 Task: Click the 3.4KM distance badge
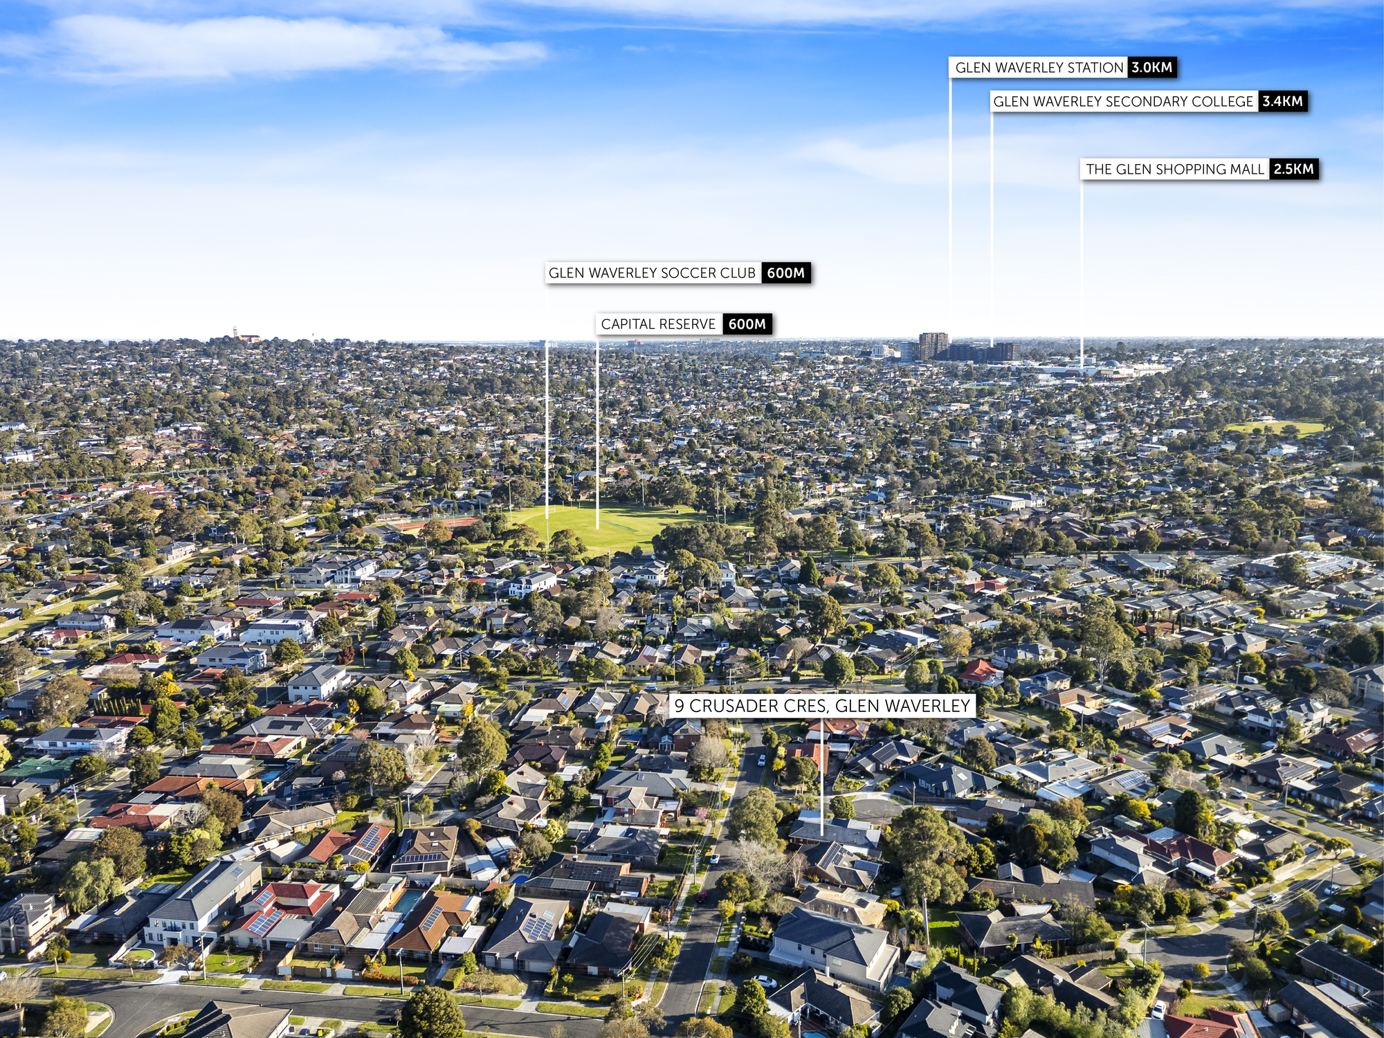pyautogui.click(x=1282, y=101)
